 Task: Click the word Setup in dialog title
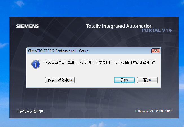pyautogui.click(x=83, y=51)
